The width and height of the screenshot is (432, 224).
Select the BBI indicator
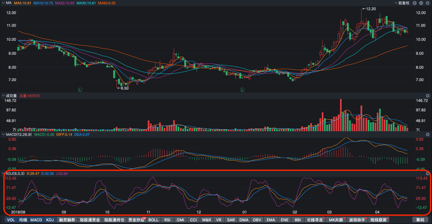(298, 220)
